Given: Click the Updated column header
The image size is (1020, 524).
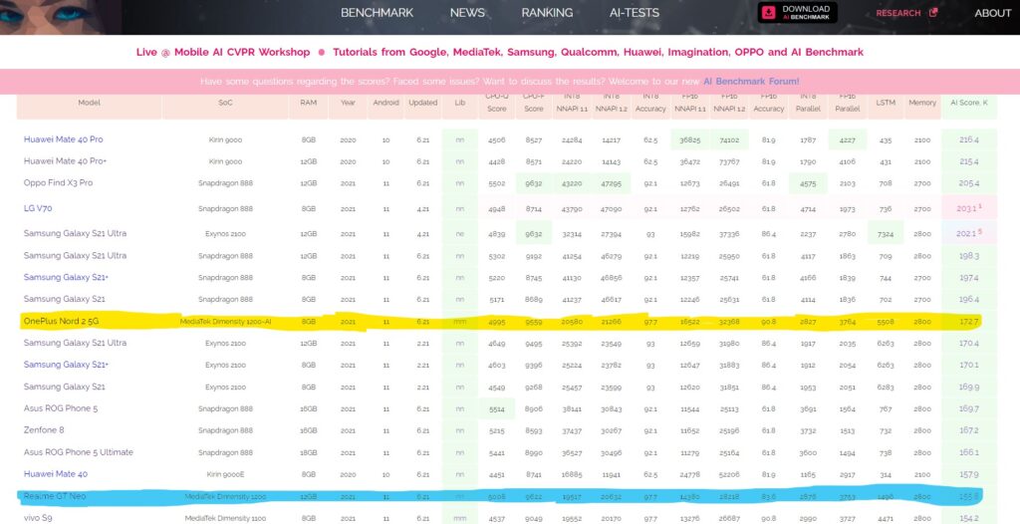Looking at the screenshot, I should [422, 103].
